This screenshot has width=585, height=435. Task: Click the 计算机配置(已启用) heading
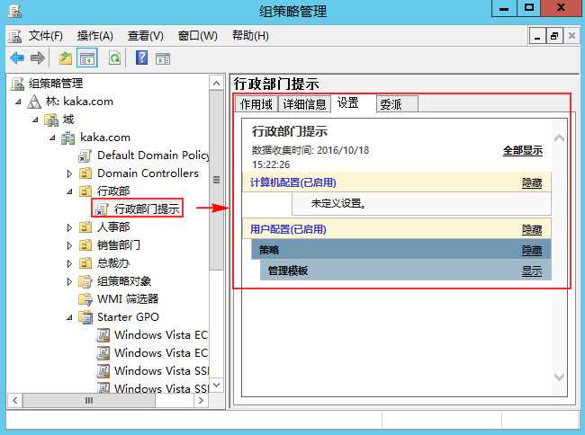point(292,182)
